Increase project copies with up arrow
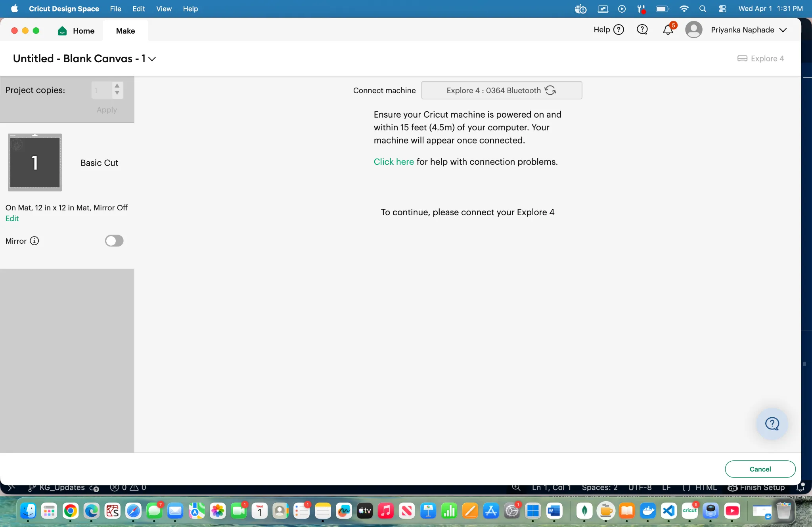Image resolution: width=812 pixels, height=527 pixels. click(x=117, y=86)
